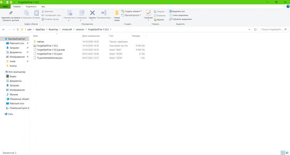Open Простой доступ (Easy access) dropdown

[131, 15]
